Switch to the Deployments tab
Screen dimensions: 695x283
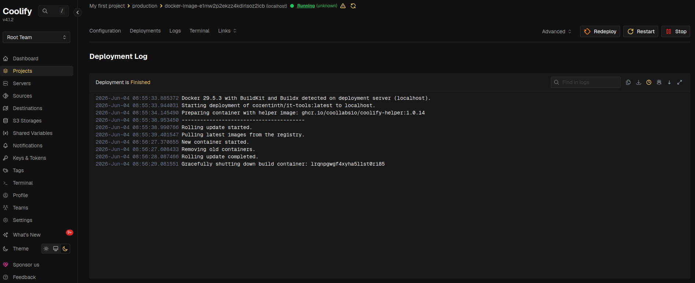145,31
